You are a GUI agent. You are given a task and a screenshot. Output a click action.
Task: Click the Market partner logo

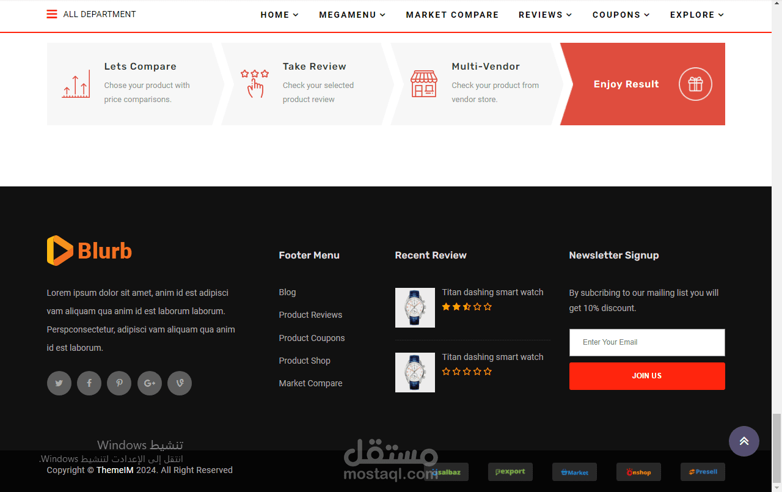[x=574, y=472]
